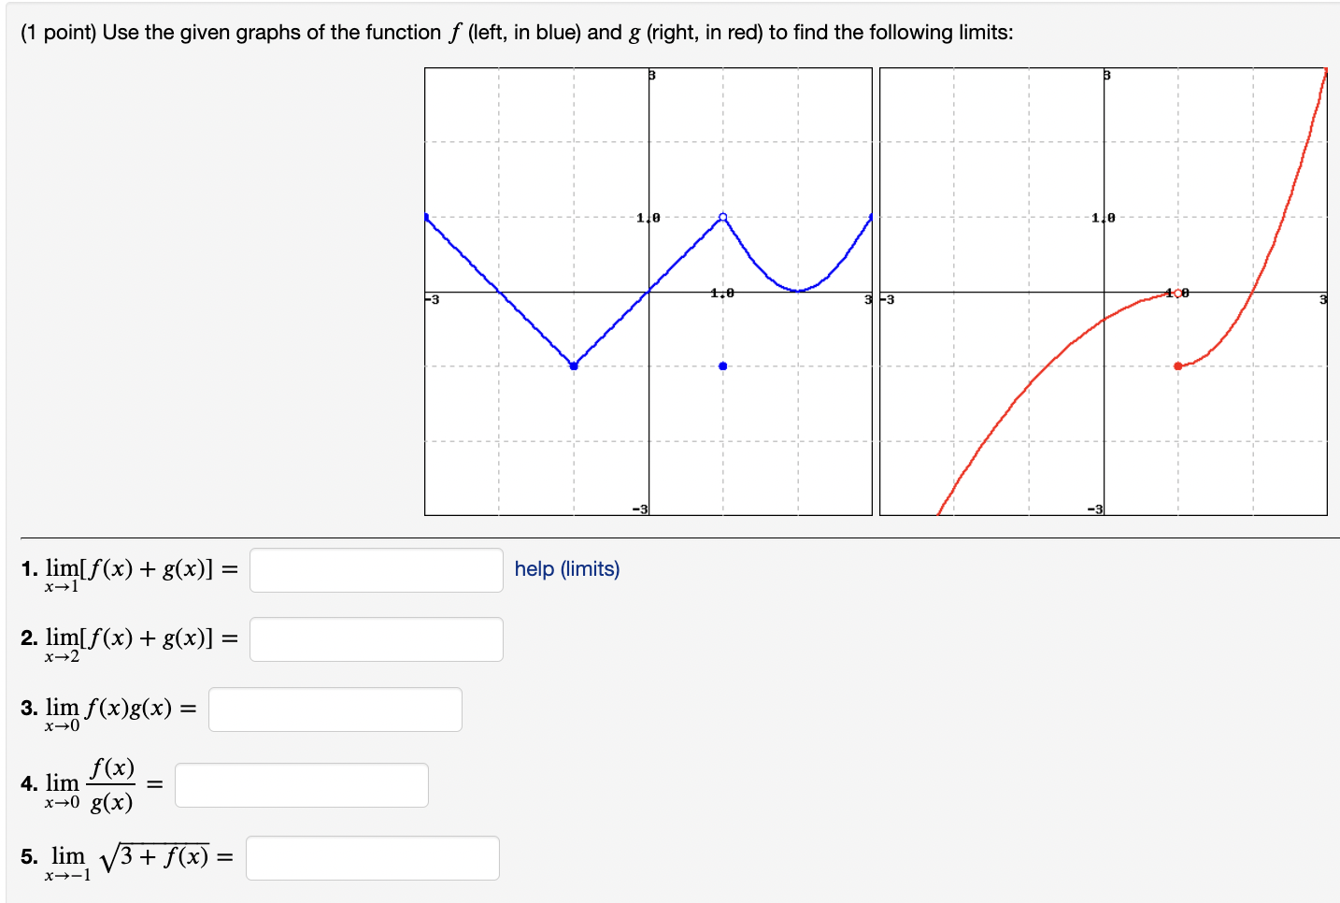Image resolution: width=1340 pixels, height=903 pixels.
Task: Click the -3 label on the right graph's x-axis
Action: coord(888,299)
